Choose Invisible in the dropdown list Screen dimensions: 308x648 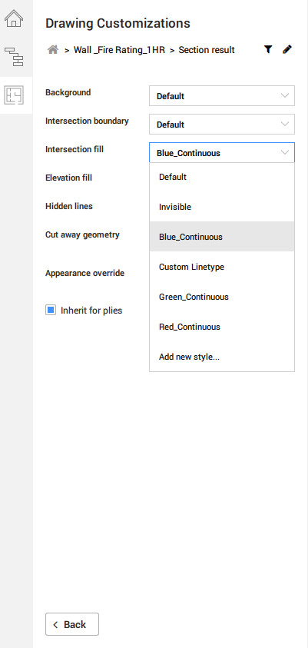[x=222, y=207]
